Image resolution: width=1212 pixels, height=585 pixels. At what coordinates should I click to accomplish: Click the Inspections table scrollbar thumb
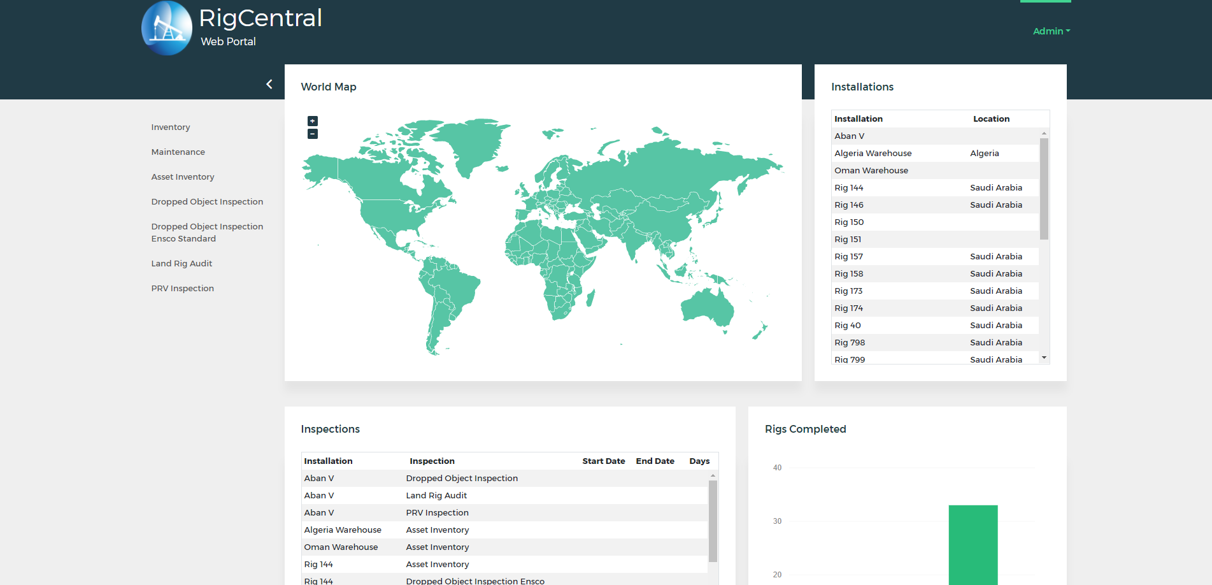click(x=713, y=520)
